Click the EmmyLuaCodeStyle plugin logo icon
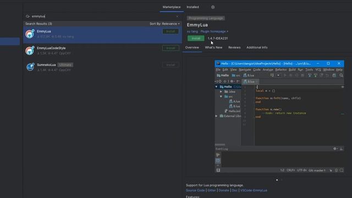 30,51
